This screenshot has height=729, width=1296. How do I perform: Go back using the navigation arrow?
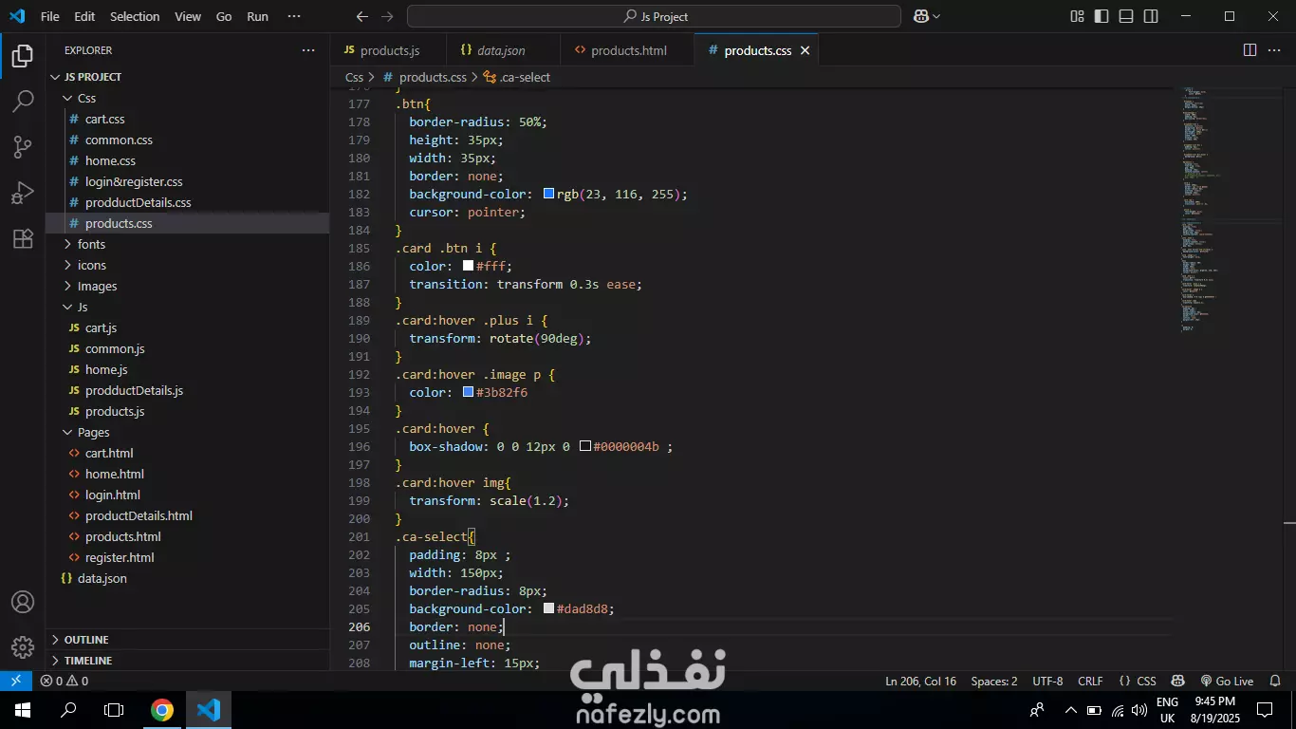(362, 16)
